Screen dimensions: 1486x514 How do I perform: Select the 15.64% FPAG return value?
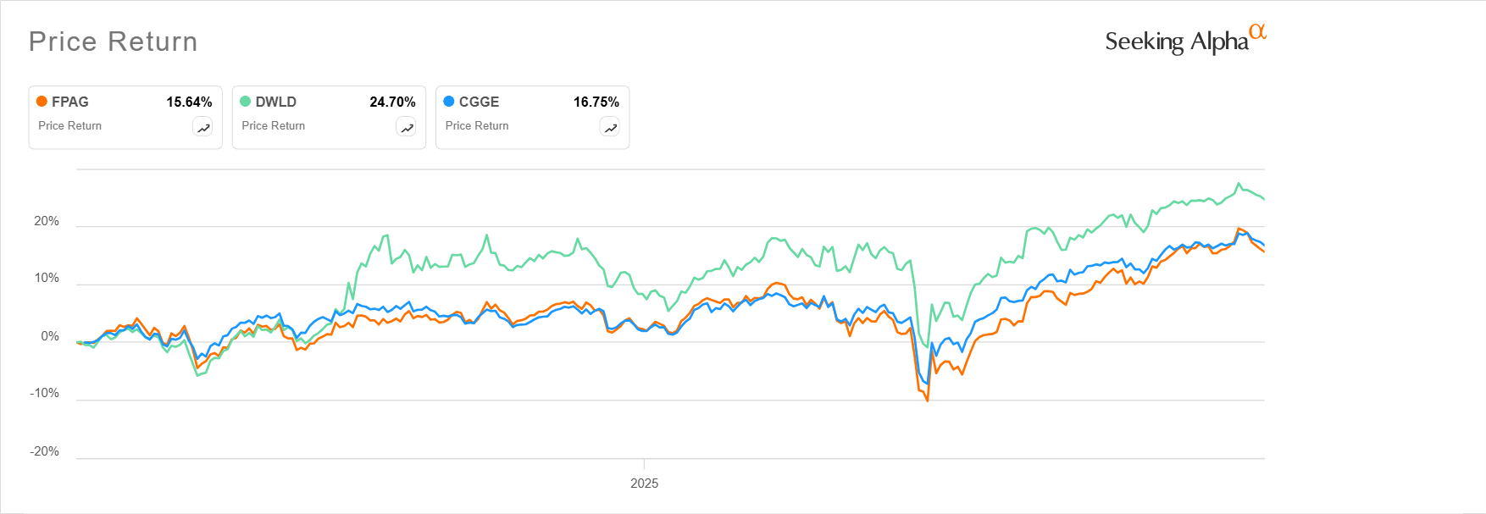click(x=189, y=102)
